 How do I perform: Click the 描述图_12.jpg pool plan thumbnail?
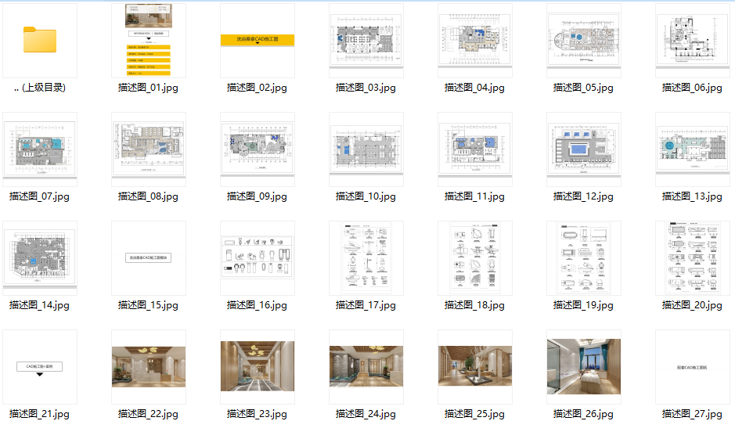pos(584,149)
